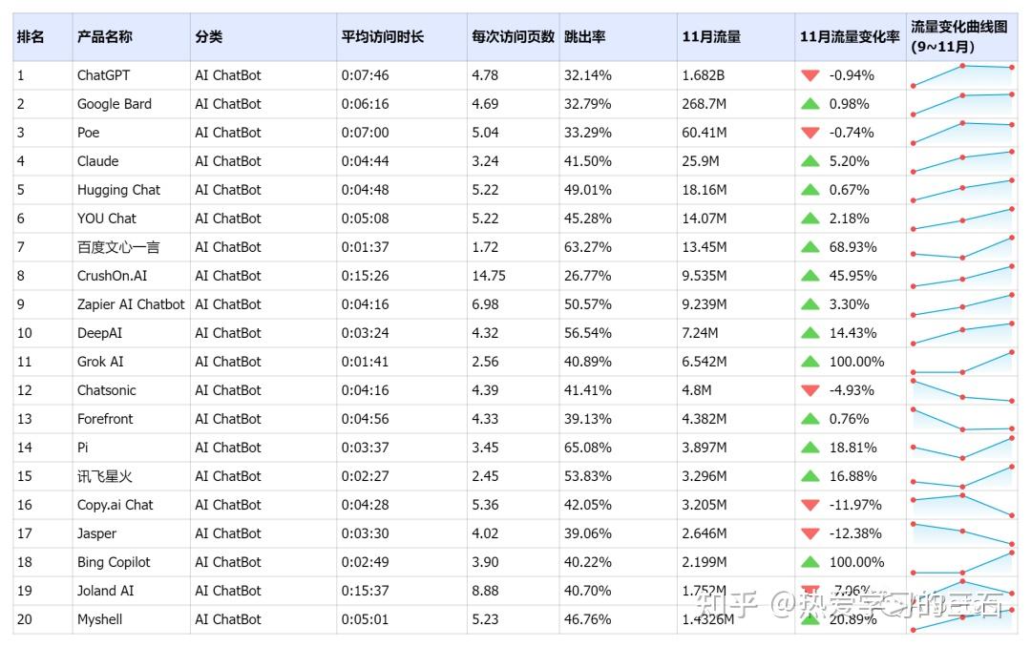Click Copy.ai Chat's red decline arrow
This screenshot has width=1031, height=647.
point(810,505)
